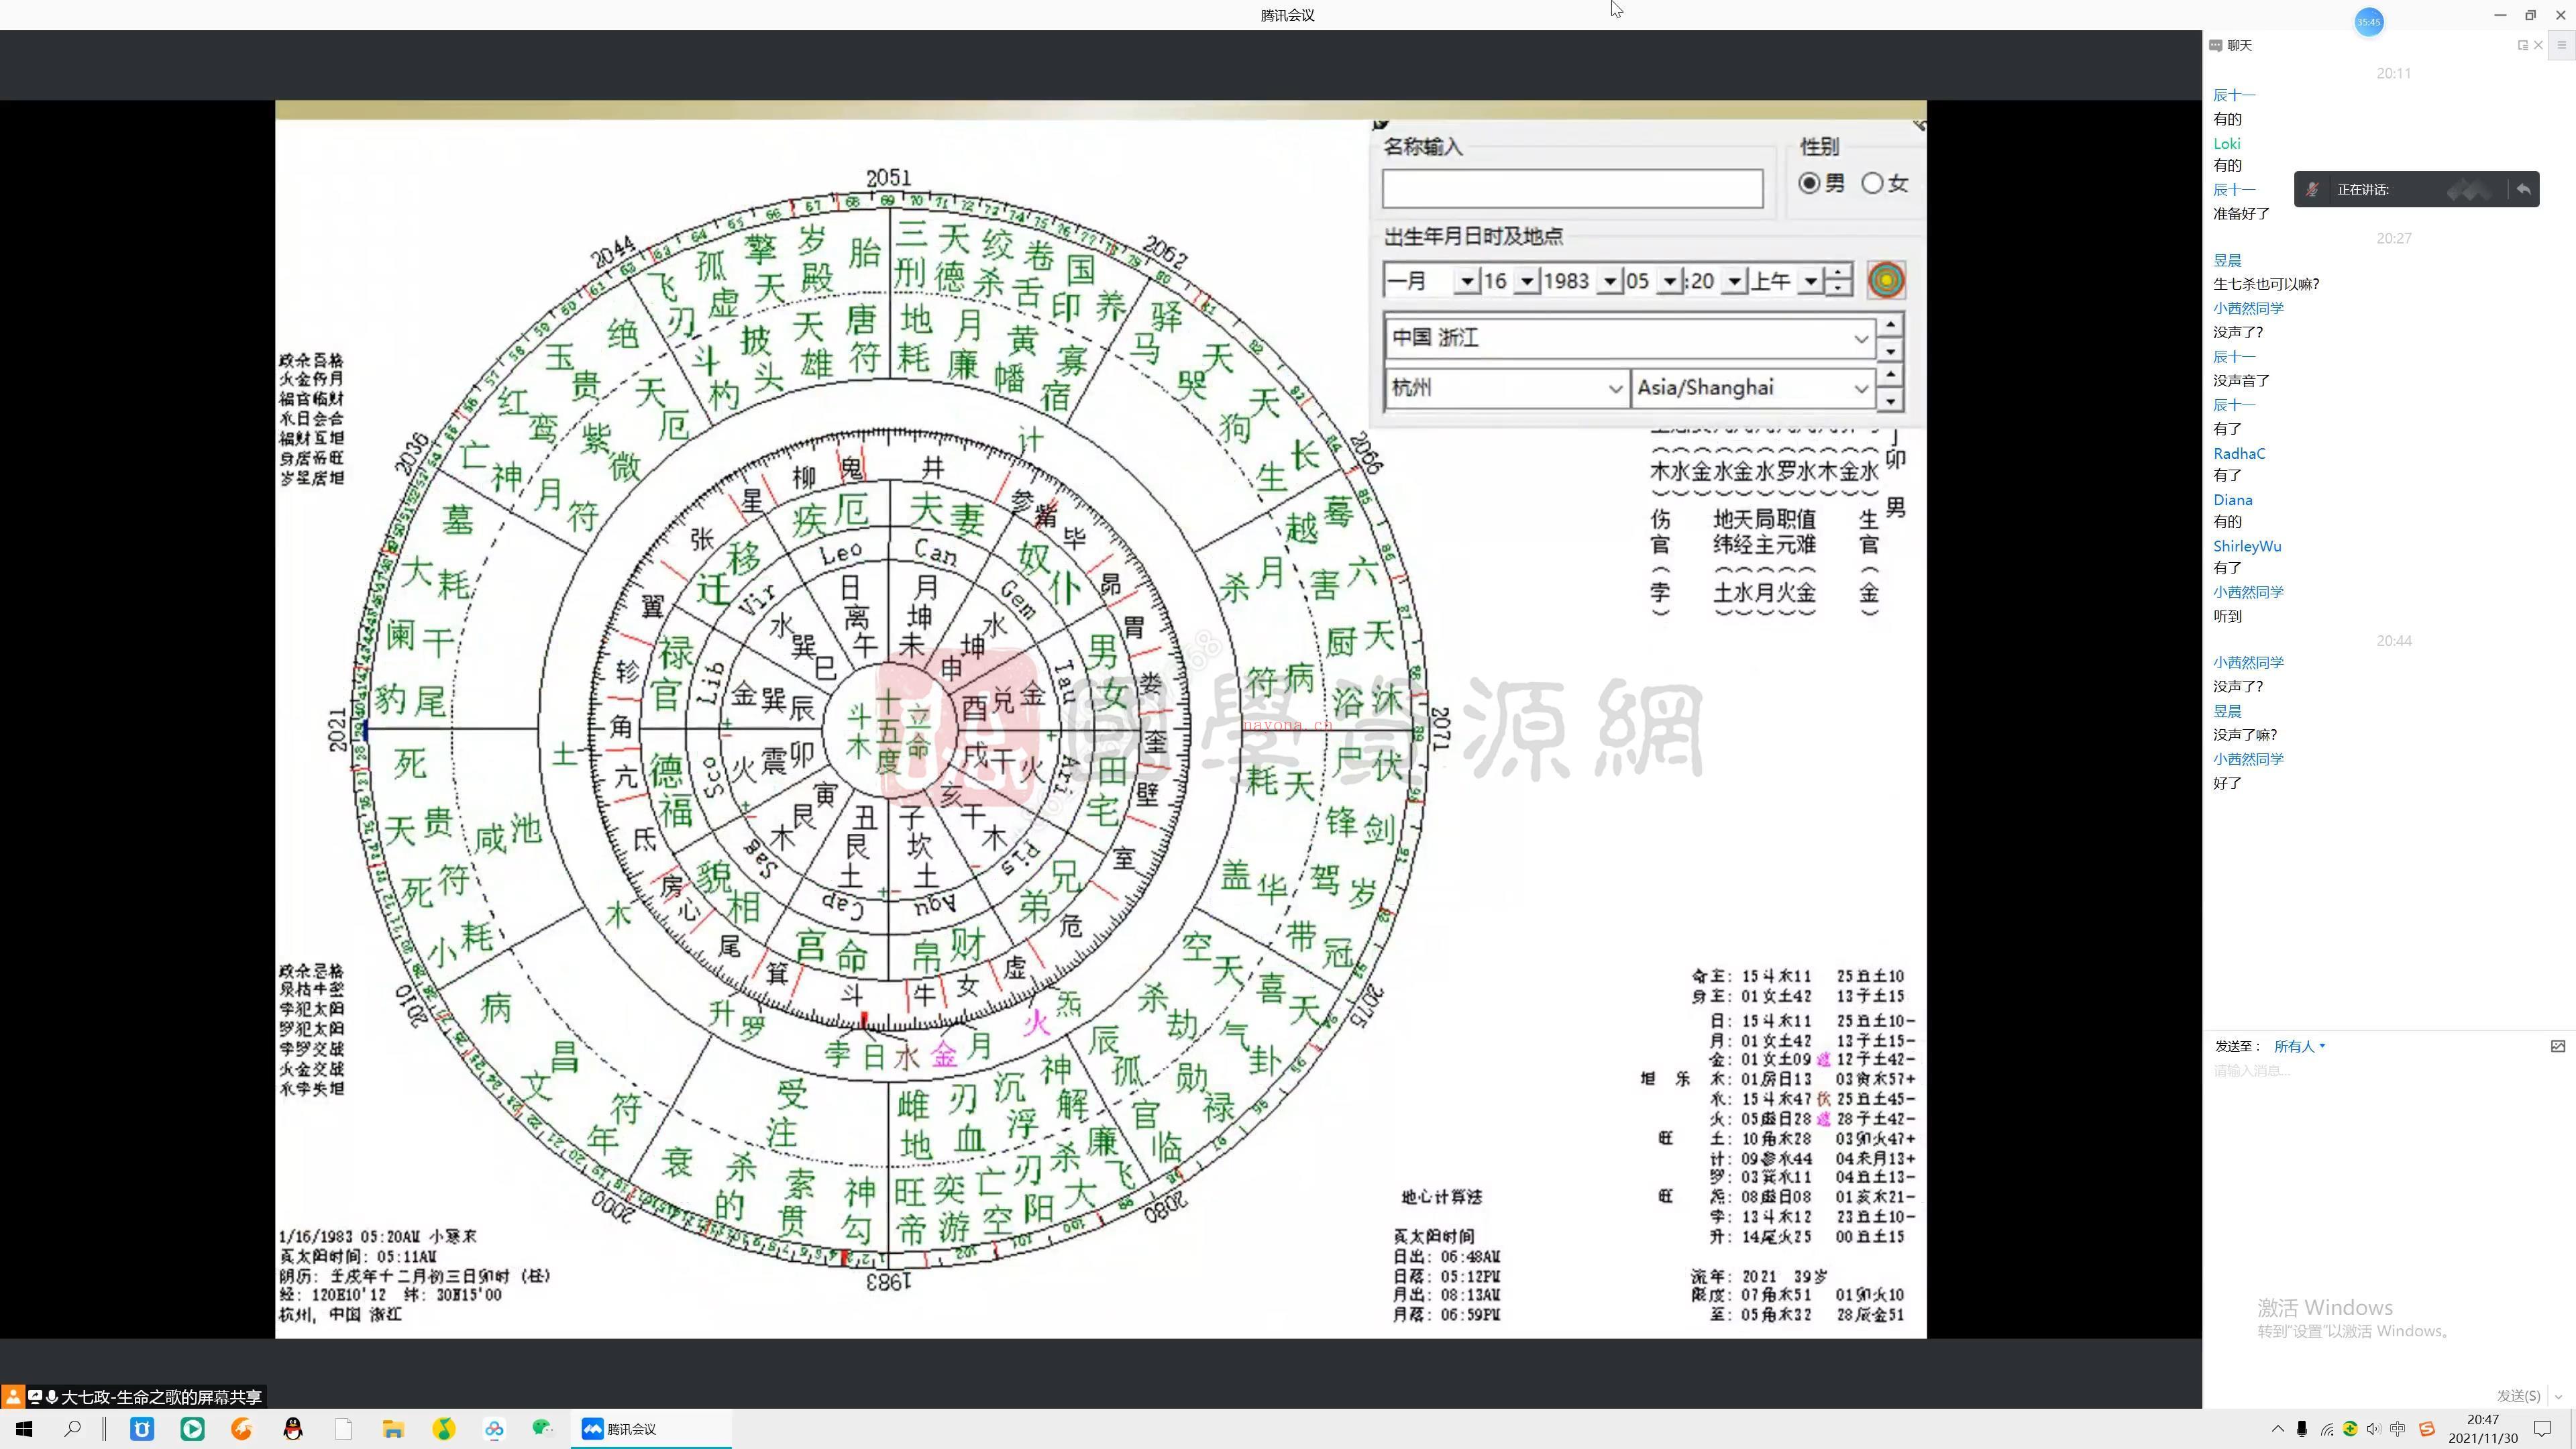Image resolution: width=2576 pixels, height=1449 pixels.
Task: Open the blue bull app in taskbar
Action: pos(142,1429)
